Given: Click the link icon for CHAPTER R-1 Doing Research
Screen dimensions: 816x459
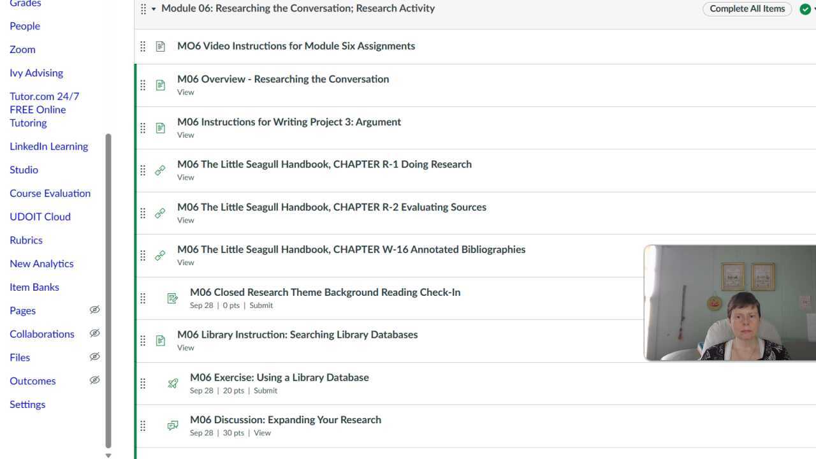Looking at the screenshot, I should 160,170.
